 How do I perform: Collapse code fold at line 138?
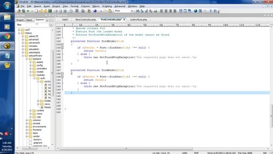[62, 74]
